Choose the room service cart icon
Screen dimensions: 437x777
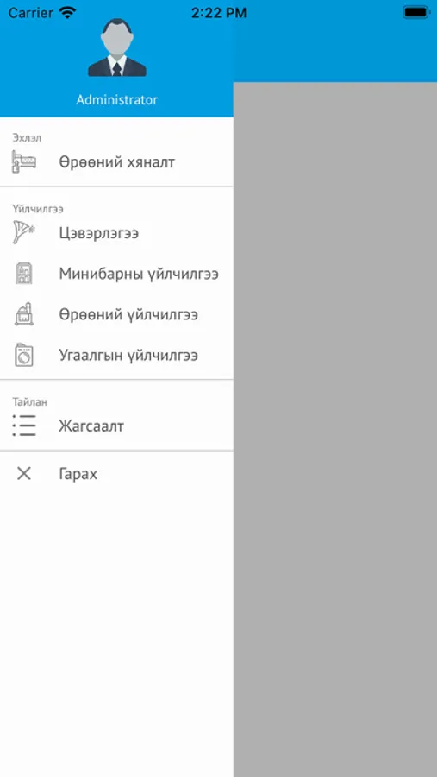[24, 314]
